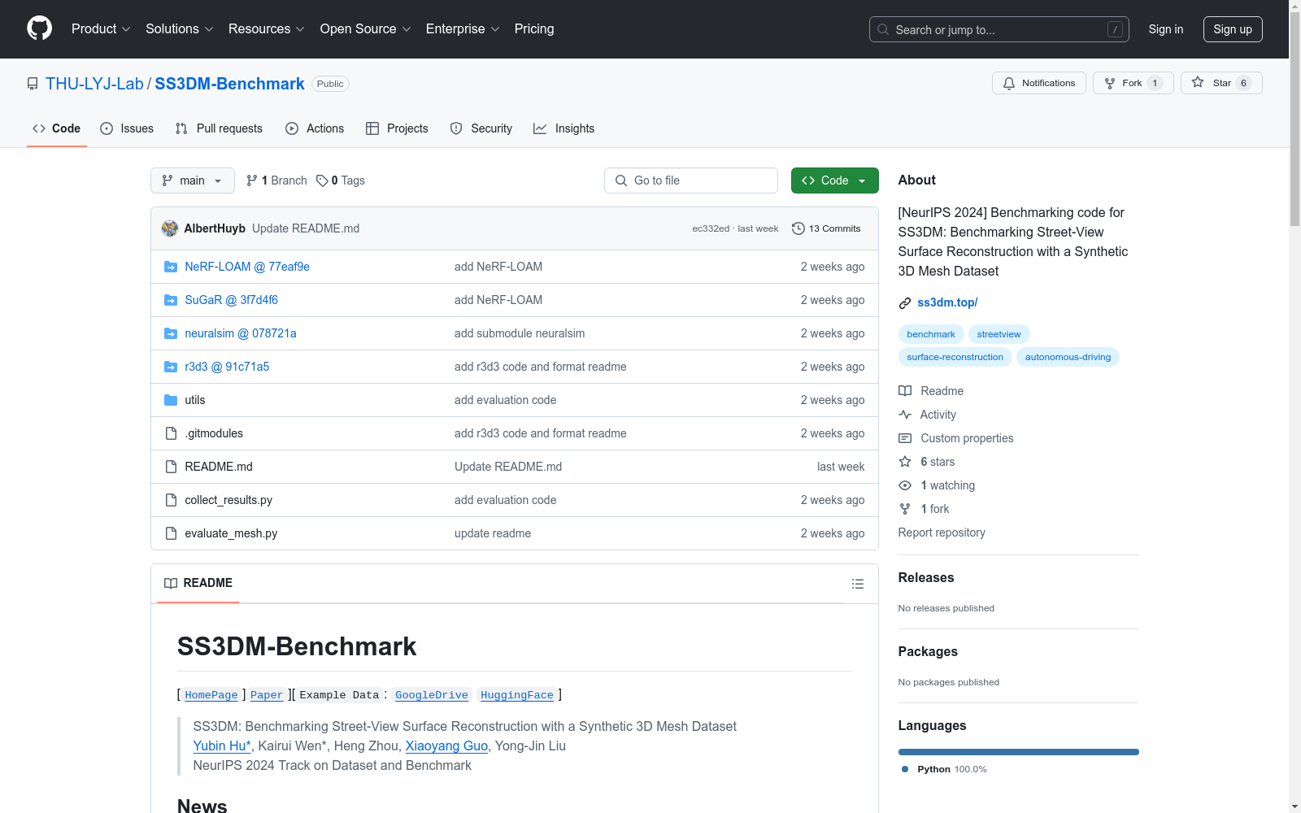
Task: Click the Paper link in README
Action: (267, 695)
